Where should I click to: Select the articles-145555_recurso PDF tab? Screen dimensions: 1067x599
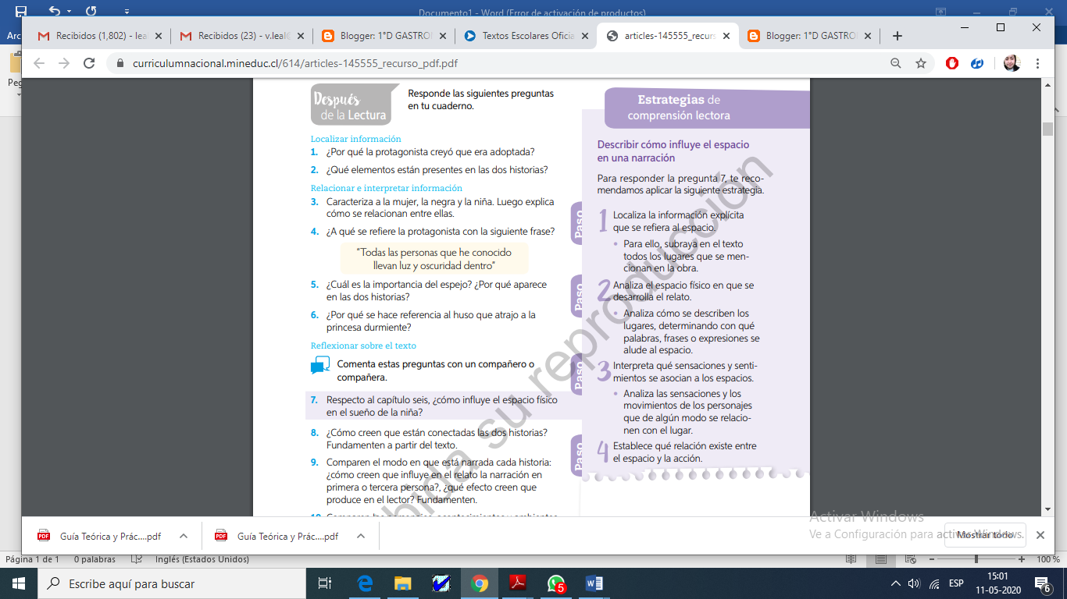coord(666,36)
